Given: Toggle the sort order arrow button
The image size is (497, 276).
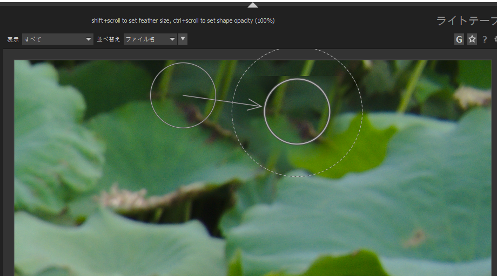Looking at the screenshot, I should tap(183, 39).
